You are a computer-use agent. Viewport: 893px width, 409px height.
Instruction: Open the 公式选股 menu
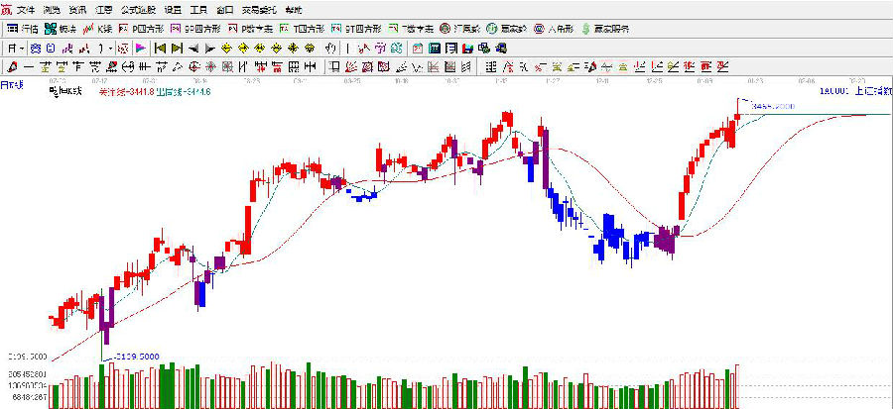pos(139,9)
